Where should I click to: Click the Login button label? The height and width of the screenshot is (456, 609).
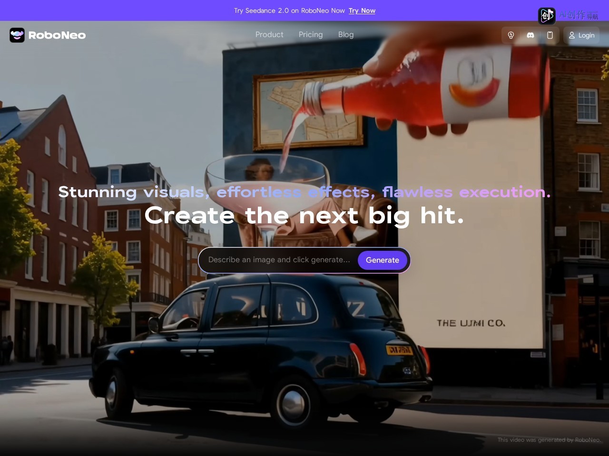click(587, 35)
